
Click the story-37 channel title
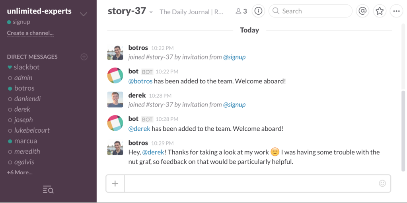(127, 11)
